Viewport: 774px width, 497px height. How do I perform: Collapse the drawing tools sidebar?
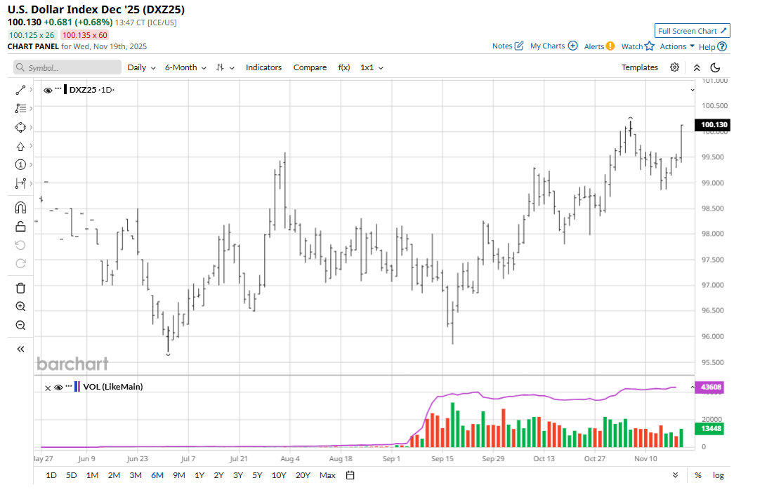pos(20,350)
